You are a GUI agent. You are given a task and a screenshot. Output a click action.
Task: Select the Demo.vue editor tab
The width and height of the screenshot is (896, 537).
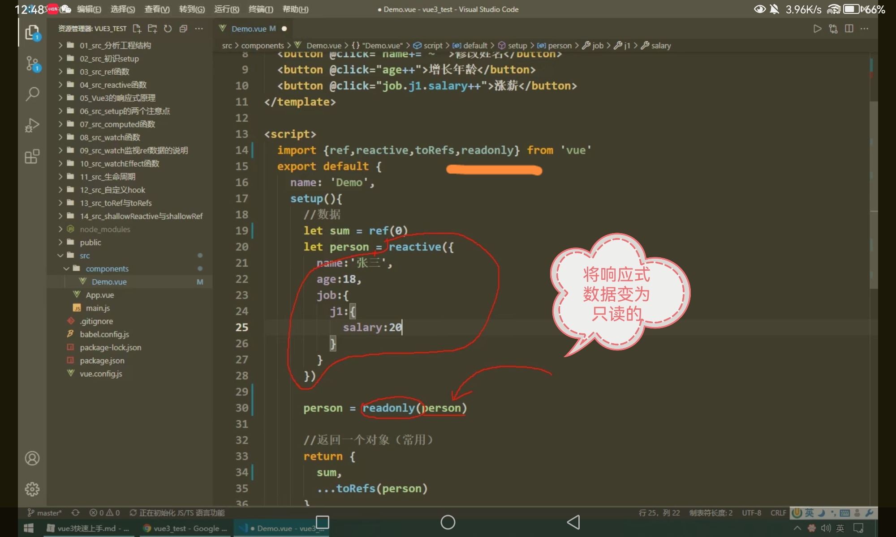(249, 29)
